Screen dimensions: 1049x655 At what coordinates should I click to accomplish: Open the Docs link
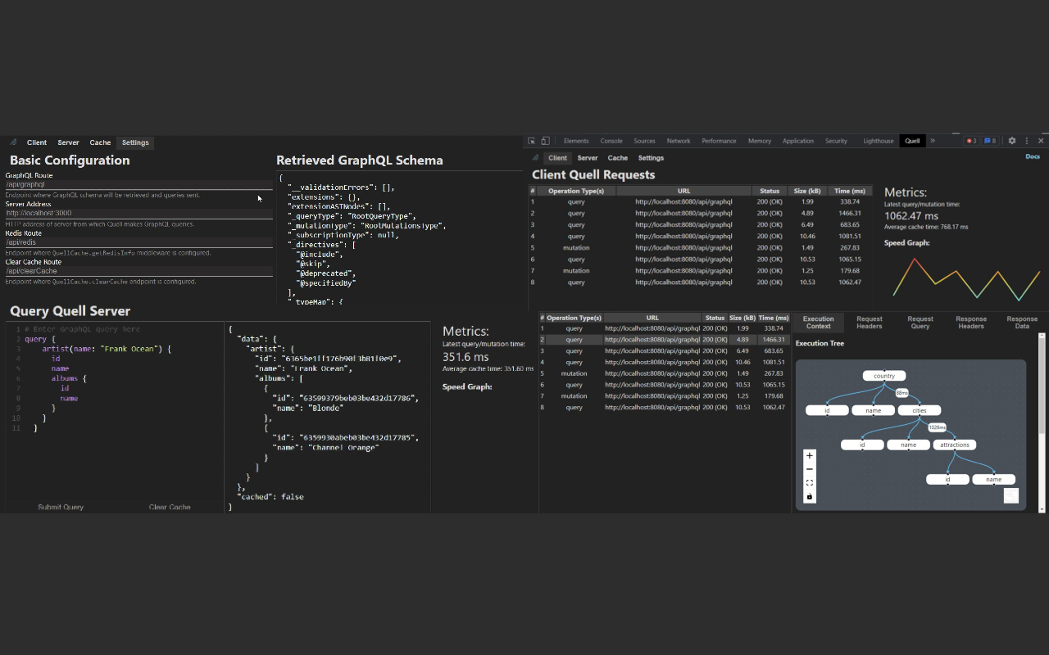[x=1031, y=157]
